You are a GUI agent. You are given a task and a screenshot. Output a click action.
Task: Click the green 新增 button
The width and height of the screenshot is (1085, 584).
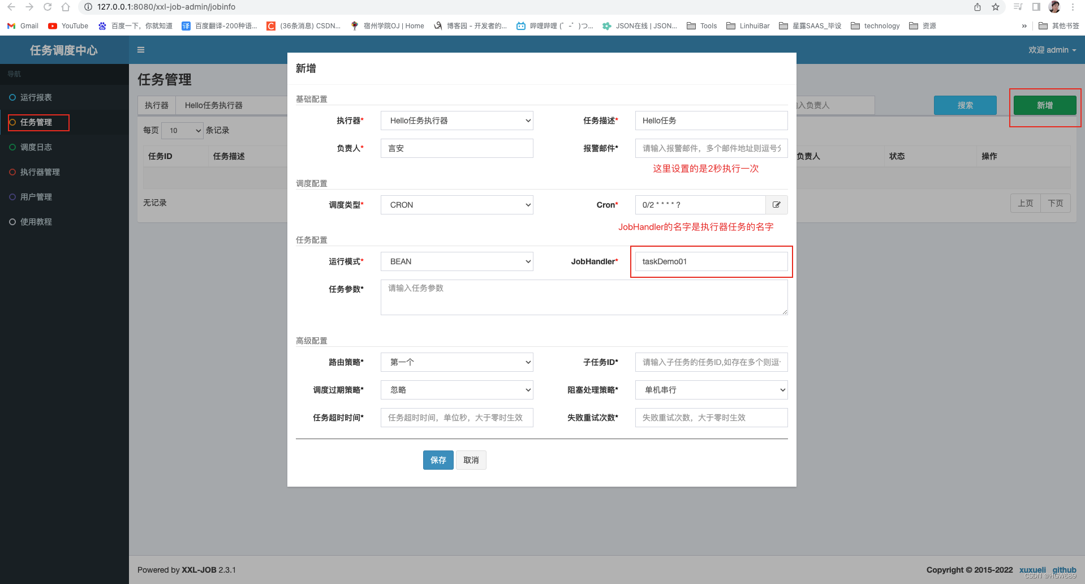click(x=1045, y=105)
